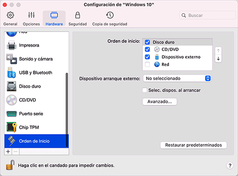Uncheck Dispositivo externo in boot order

click(x=148, y=57)
